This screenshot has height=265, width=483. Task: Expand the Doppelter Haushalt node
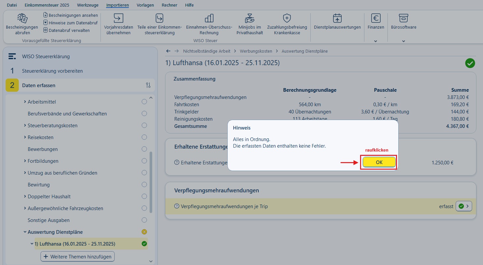coord(25,197)
